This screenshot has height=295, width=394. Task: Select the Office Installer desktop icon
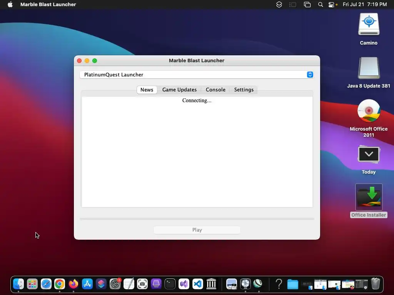pos(369,197)
